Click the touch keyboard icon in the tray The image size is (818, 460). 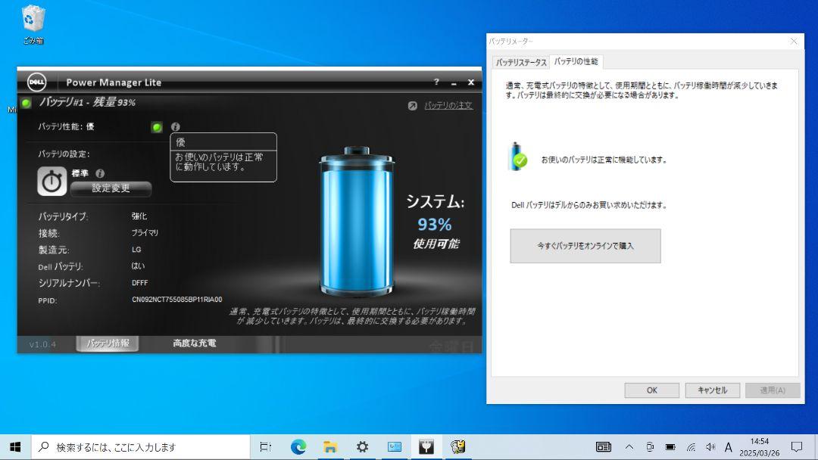(604, 447)
